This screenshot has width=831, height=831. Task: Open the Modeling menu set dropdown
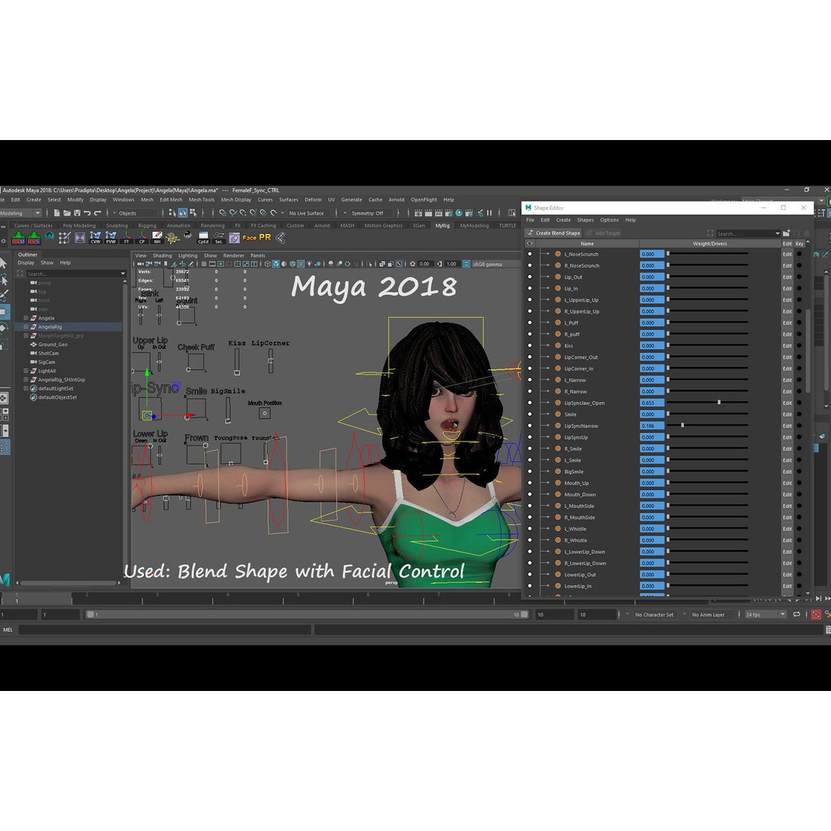pyautogui.click(x=20, y=213)
